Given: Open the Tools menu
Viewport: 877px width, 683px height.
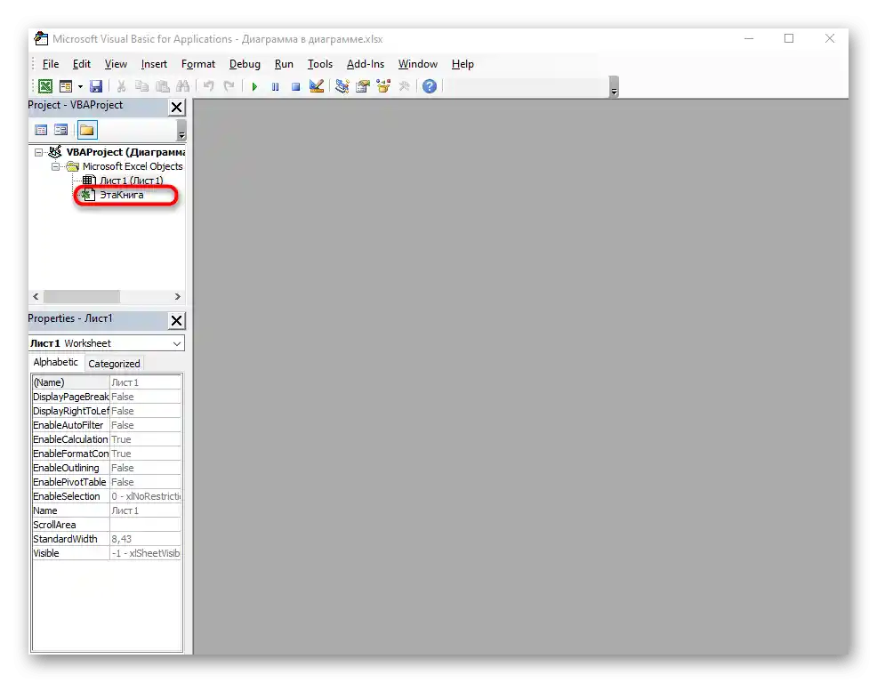Looking at the screenshot, I should coord(320,64).
